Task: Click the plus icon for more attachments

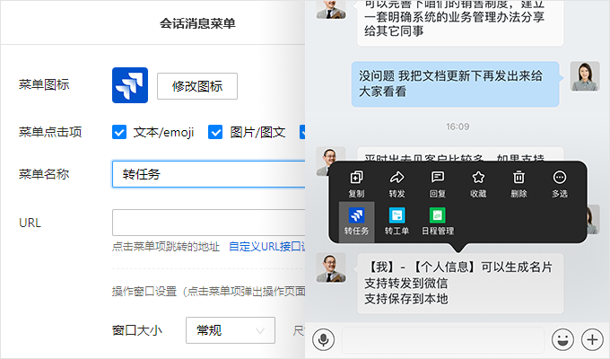Action: [x=592, y=340]
